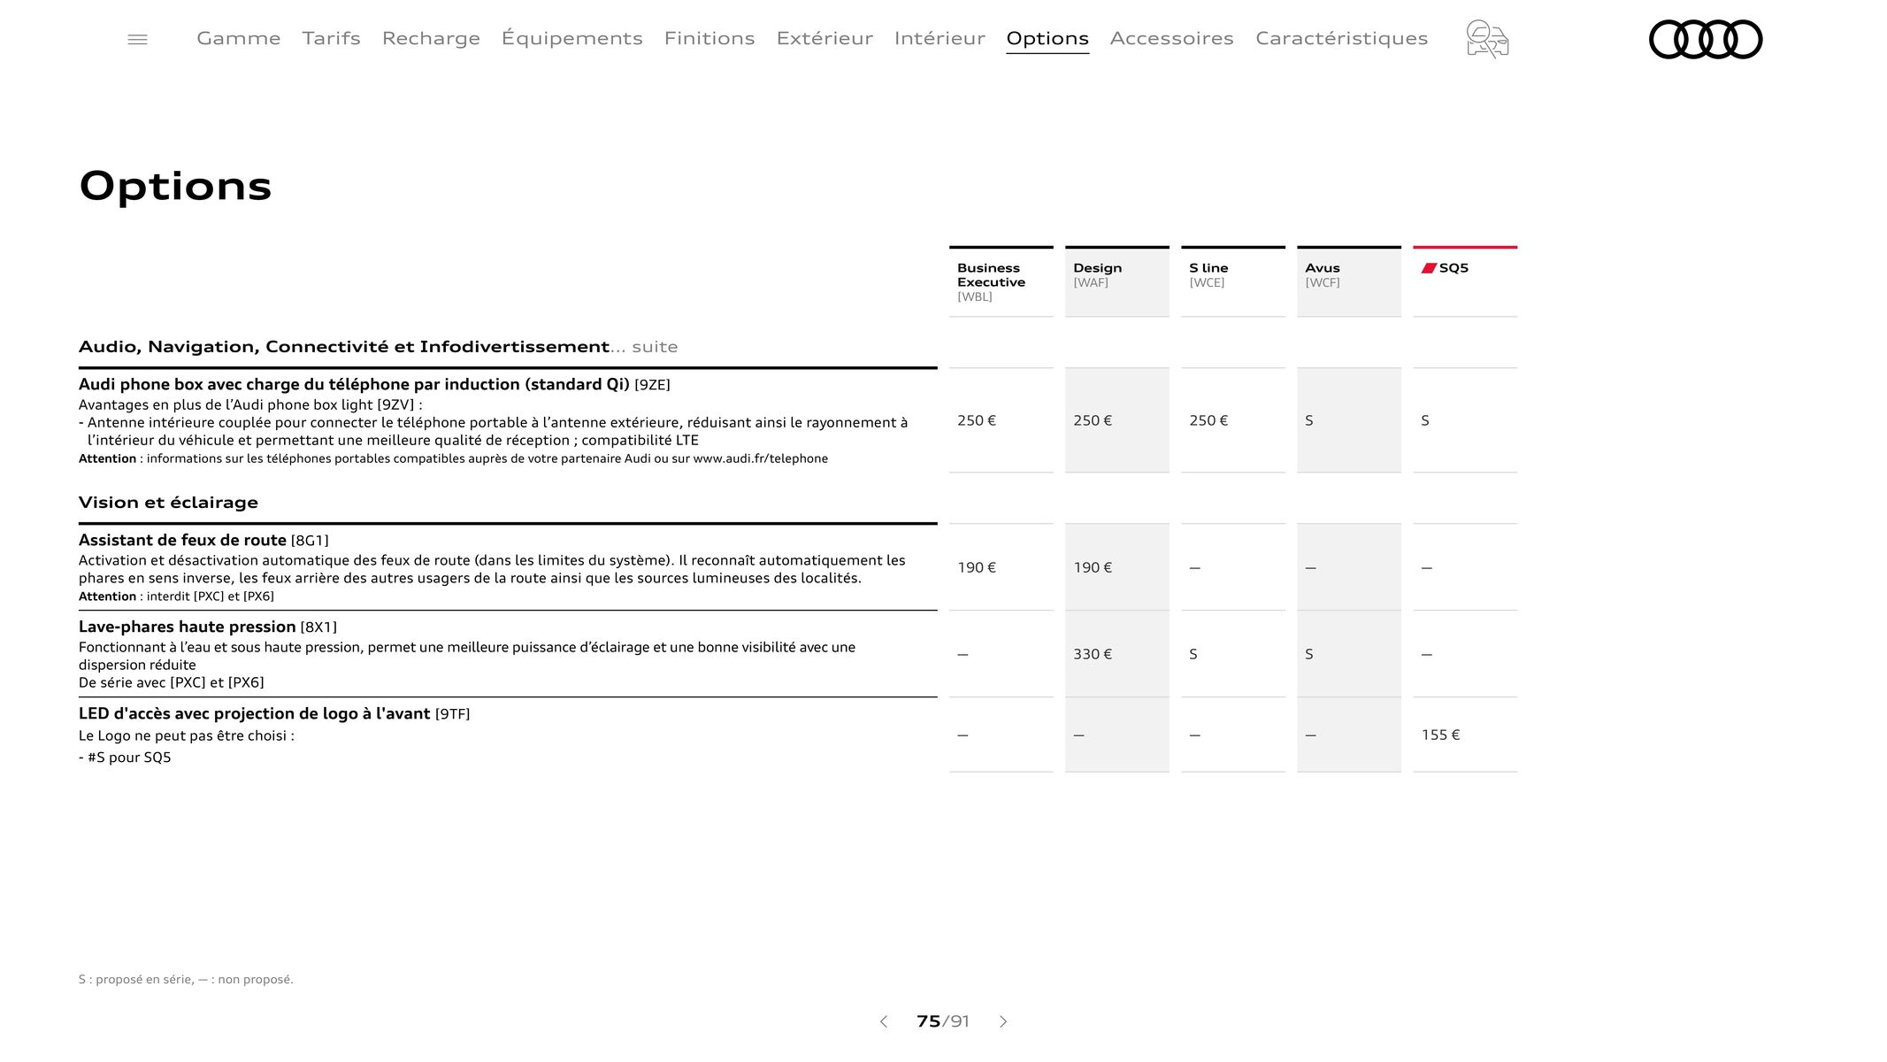Click Lave-phares S value under Avus
The height and width of the screenshot is (1062, 1887).
coord(1309,654)
